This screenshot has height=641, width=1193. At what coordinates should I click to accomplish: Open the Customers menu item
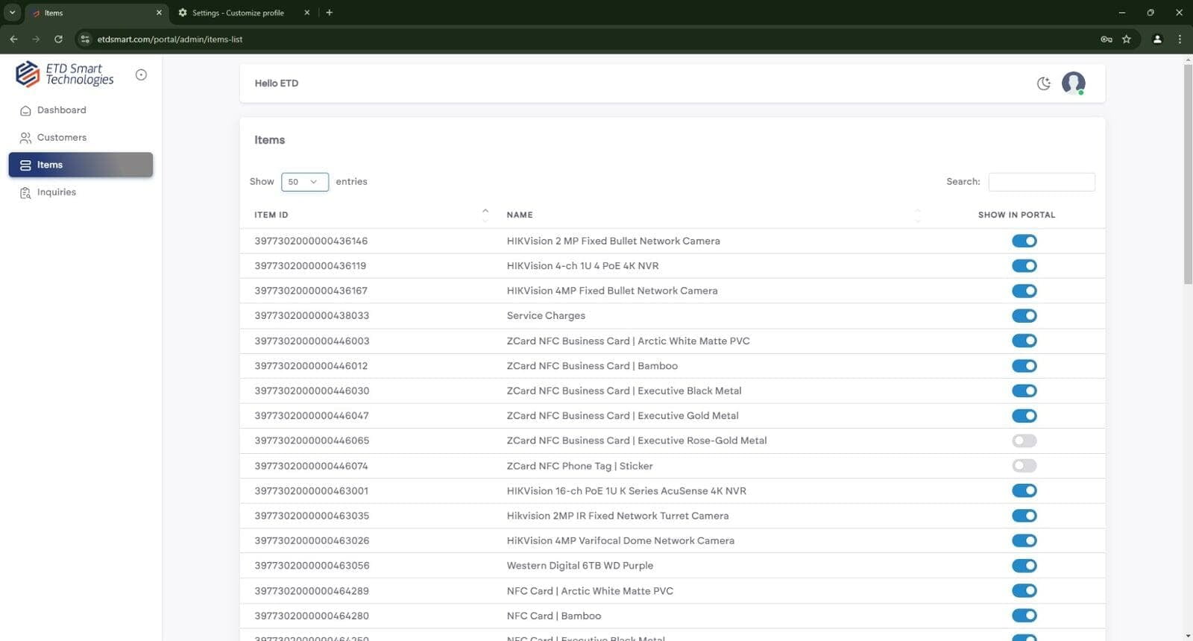pos(81,138)
